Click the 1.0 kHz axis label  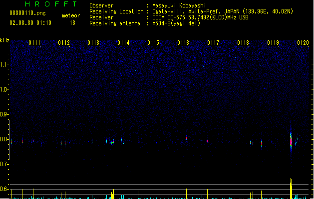(x=4, y=90)
